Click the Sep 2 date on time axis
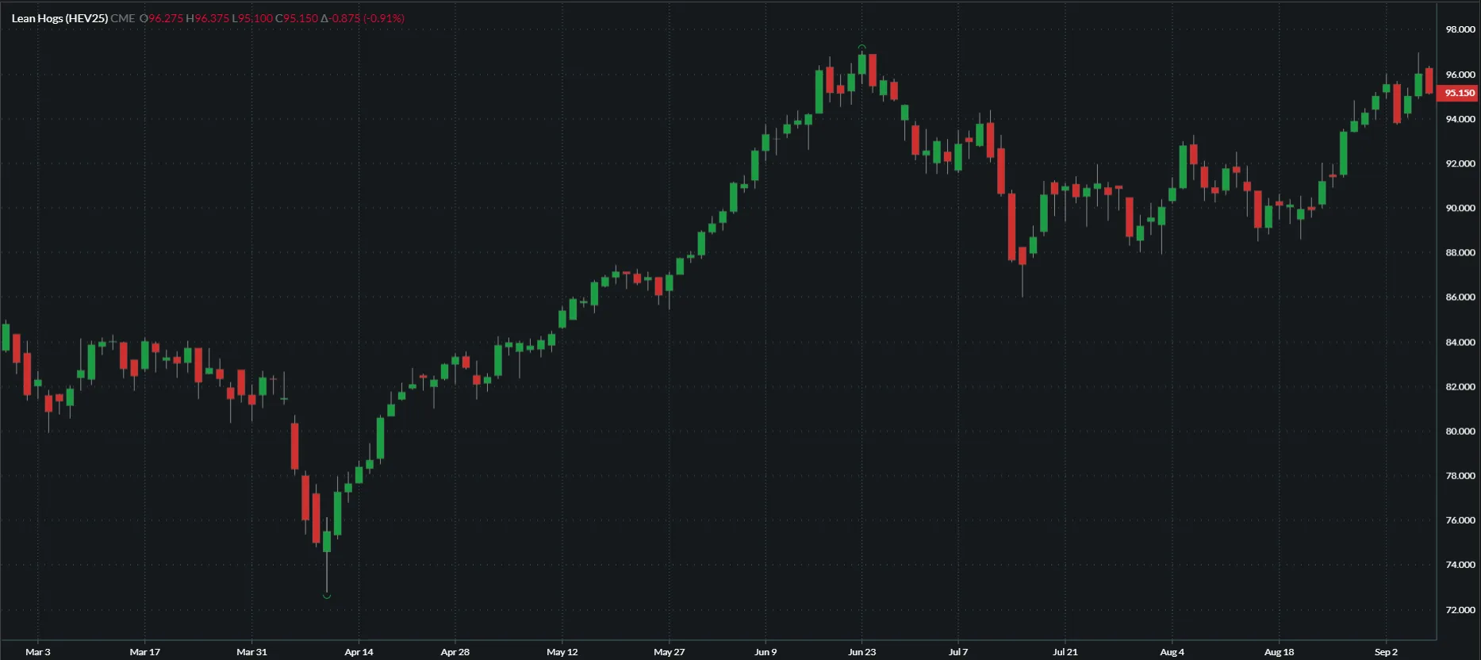This screenshot has height=660, width=1481. point(1386,652)
